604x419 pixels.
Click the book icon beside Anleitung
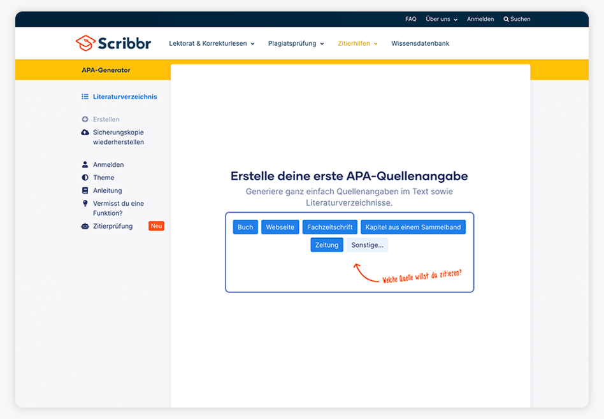click(85, 190)
